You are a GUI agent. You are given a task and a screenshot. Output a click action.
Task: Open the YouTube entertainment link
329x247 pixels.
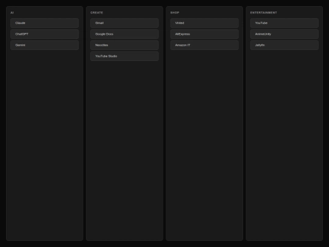[285, 23]
